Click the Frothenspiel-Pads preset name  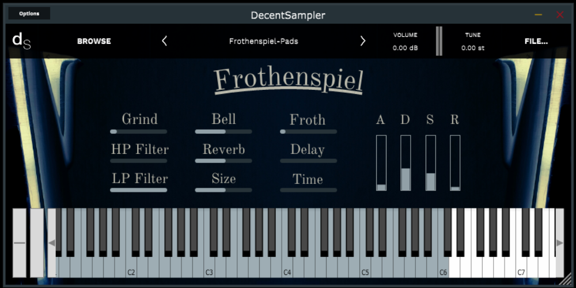(x=263, y=41)
